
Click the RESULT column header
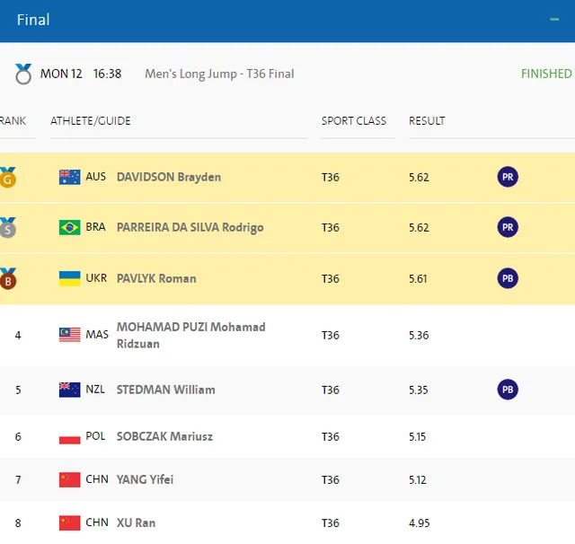(x=427, y=121)
